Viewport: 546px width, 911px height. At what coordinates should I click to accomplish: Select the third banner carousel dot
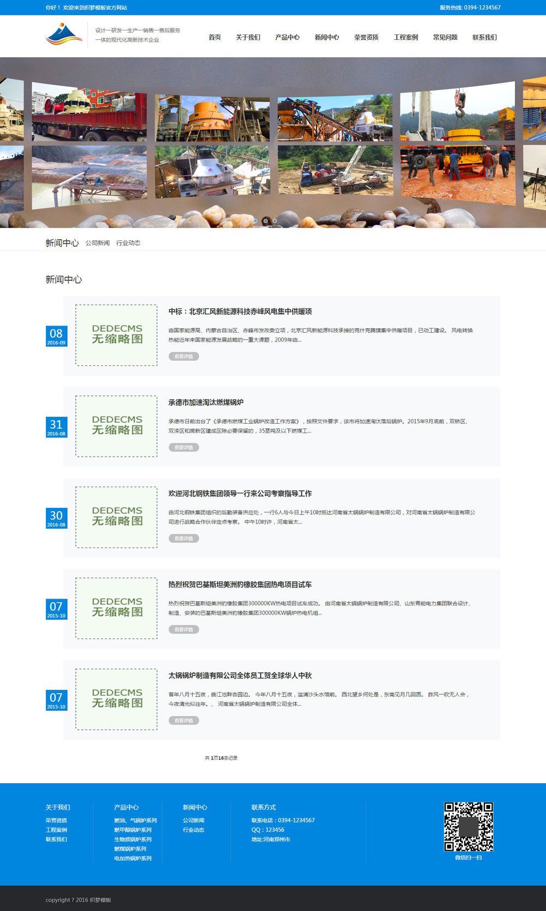pyautogui.click(x=275, y=221)
